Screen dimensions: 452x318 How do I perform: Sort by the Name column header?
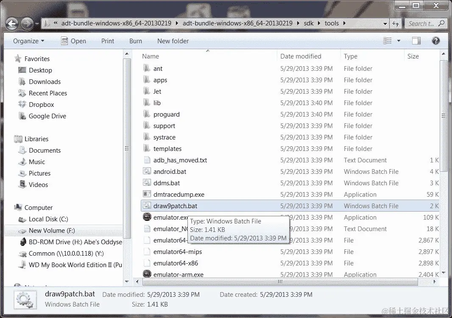pyautogui.click(x=150, y=56)
